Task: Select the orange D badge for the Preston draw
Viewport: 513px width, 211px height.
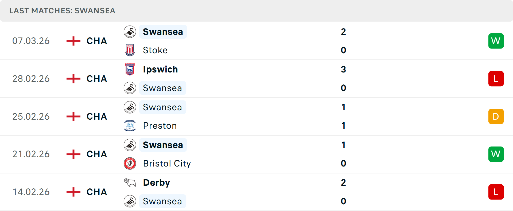Action: point(496,116)
